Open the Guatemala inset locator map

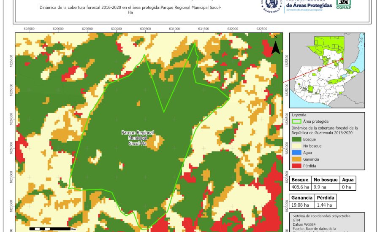coord(327,70)
